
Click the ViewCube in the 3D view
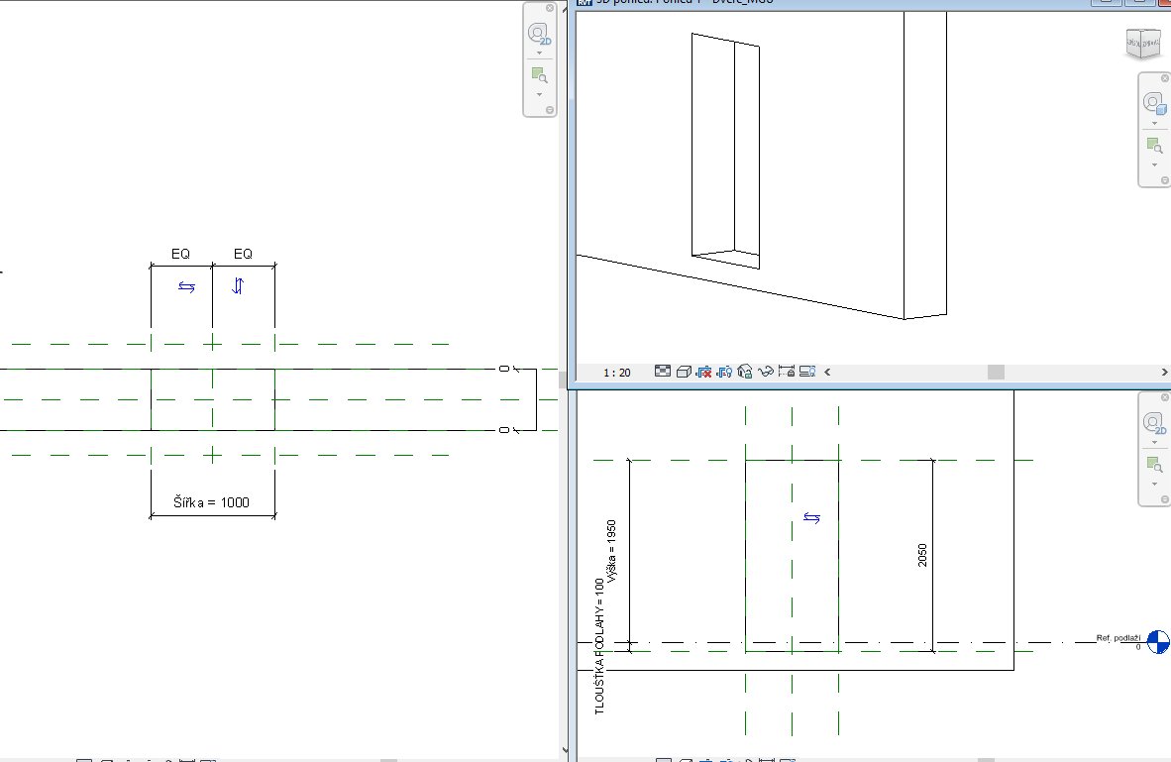pos(1143,44)
